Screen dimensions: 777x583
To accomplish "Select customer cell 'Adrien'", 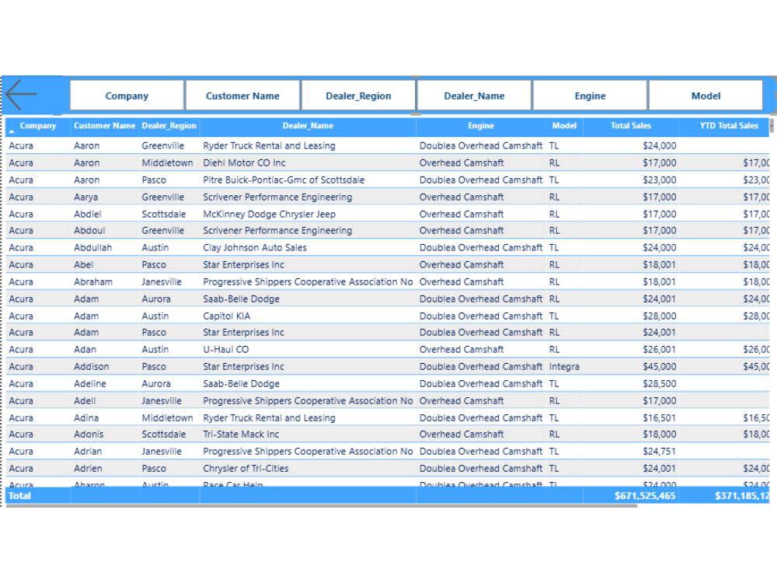I will click(89, 469).
